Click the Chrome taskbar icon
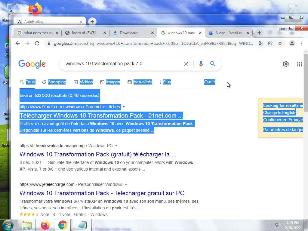The width and height of the screenshot is (308, 231). pyautogui.click(x=63, y=225)
